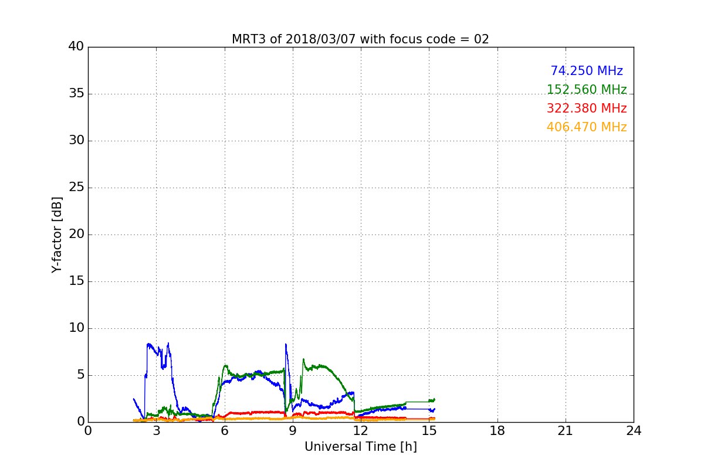This screenshot has width=704, height=469.
Task: Click the y-axis tick label '35'
Action: point(76,94)
